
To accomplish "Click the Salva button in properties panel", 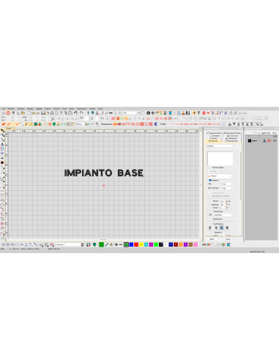I will tap(228, 239).
